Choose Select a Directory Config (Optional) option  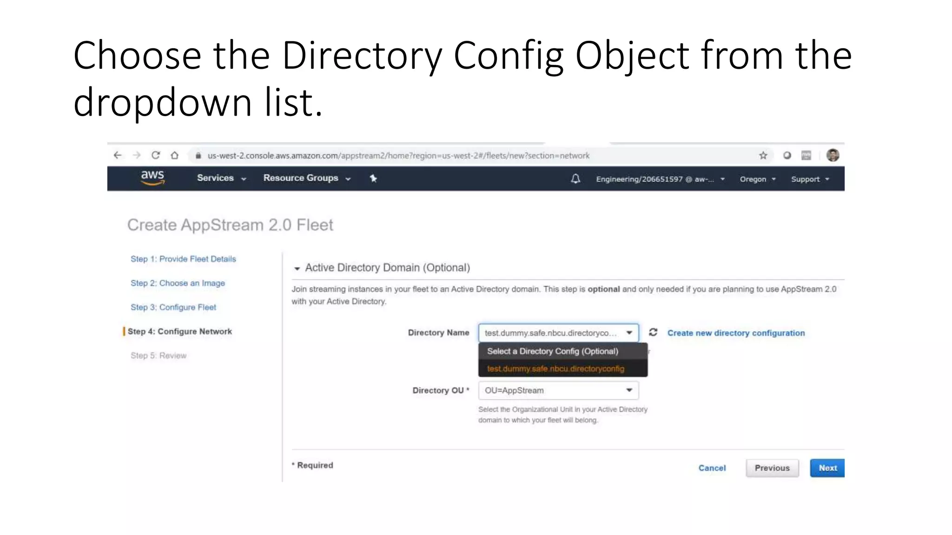[x=562, y=352]
